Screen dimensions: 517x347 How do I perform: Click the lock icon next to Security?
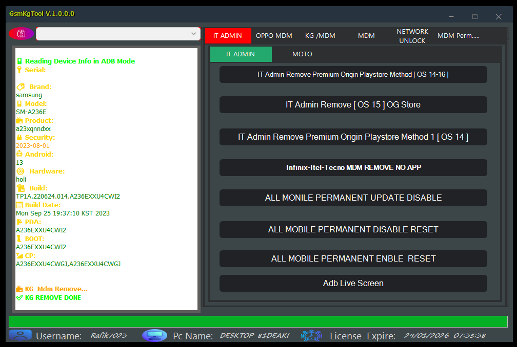tap(19, 138)
